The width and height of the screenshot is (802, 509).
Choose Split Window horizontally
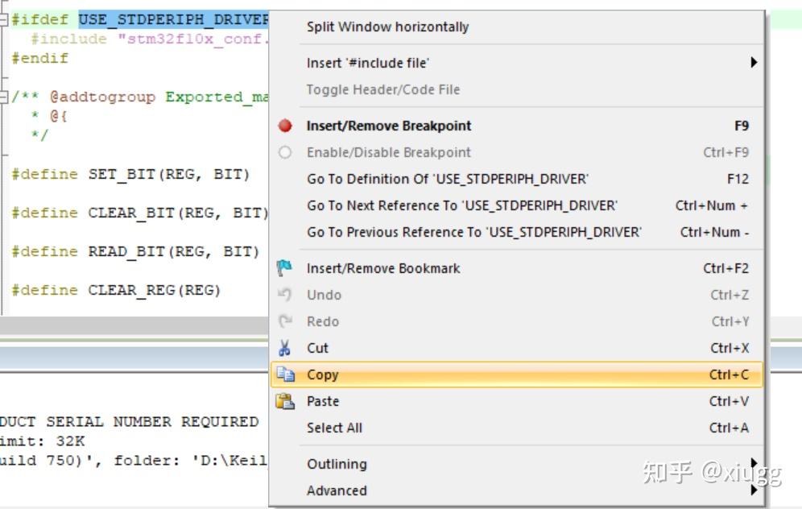[x=517, y=27]
